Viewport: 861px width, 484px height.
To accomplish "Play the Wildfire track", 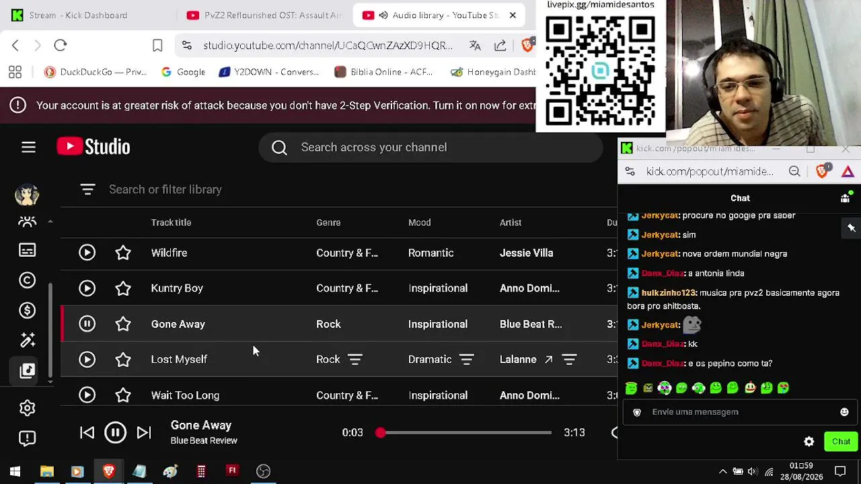I will tap(87, 253).
